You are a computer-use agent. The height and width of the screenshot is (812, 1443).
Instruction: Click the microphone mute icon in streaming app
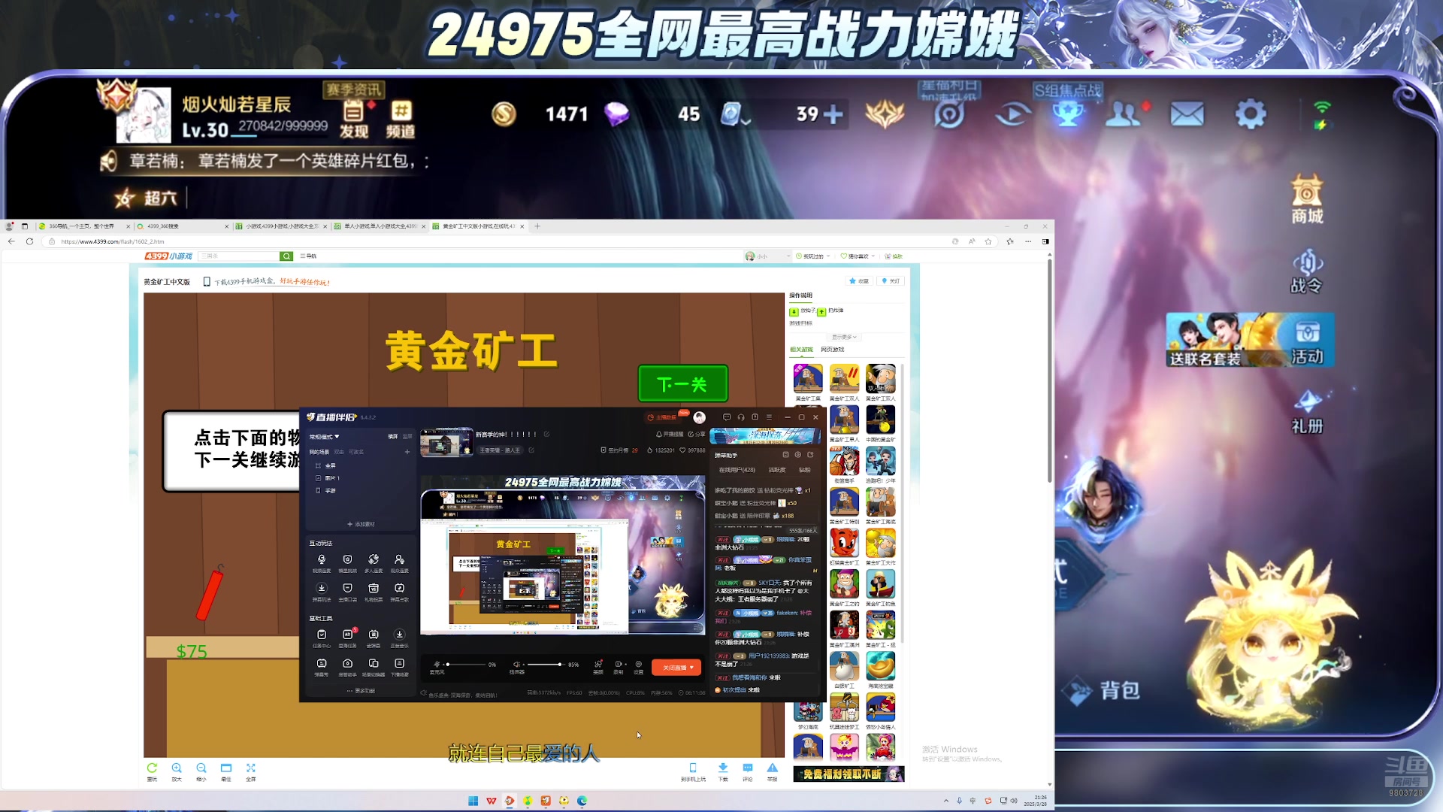pos(437,665)
